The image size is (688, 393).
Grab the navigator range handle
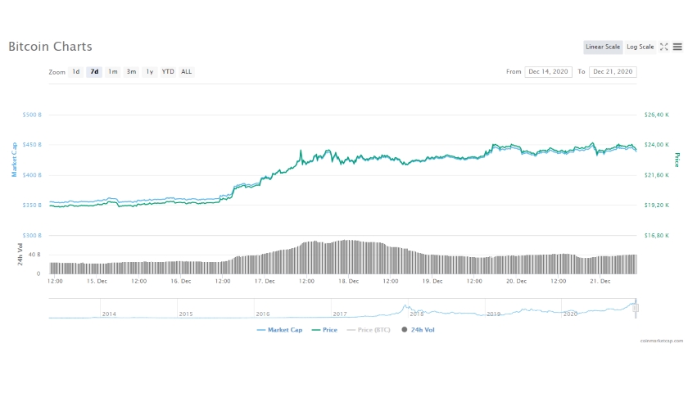pyautogui.click(x=636, y=309)
